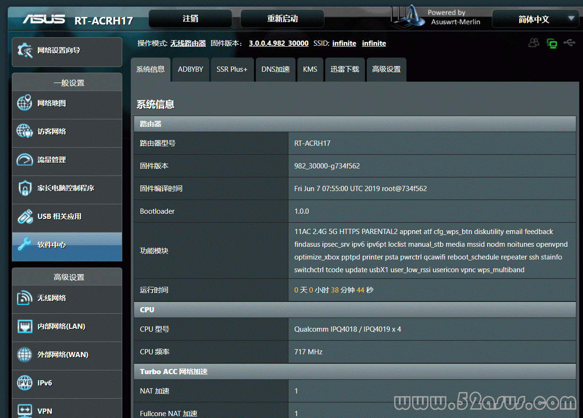The image size is (583, 418).
Task: Open the 简体中文 language dropdown
Action: [536, 19]
